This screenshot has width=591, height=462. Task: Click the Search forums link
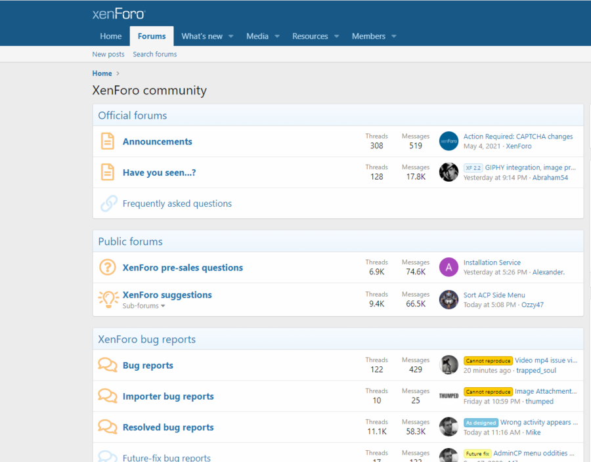[154, 54]
